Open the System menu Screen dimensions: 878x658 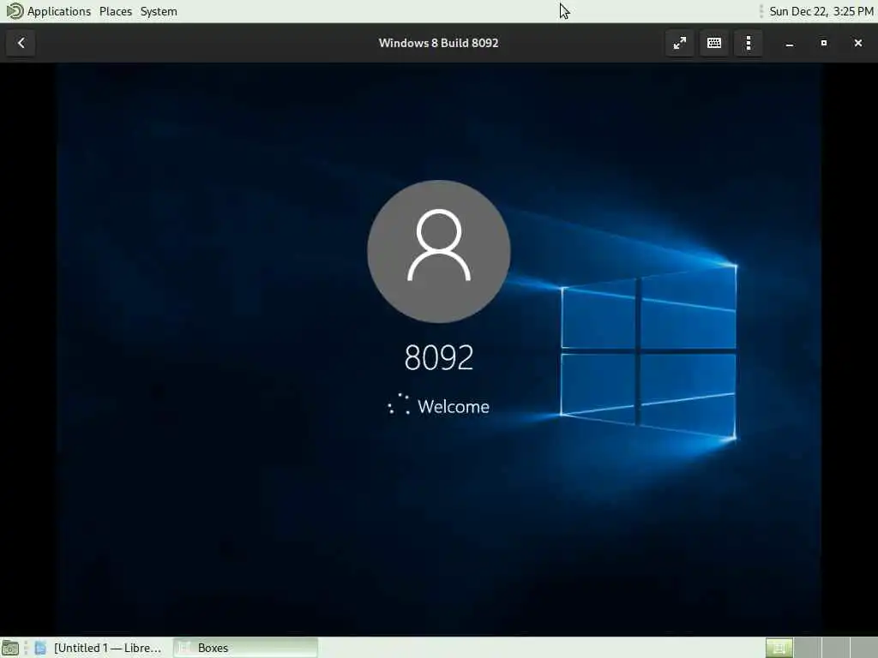[159, 11]
